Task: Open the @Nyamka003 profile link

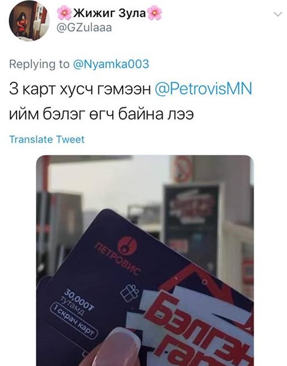Action: (x=111, y=64)
